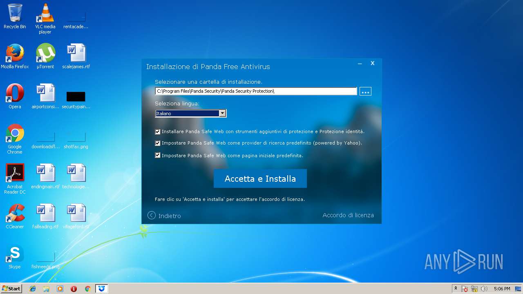Select downloadsfl... desktop file

point(45,141)
